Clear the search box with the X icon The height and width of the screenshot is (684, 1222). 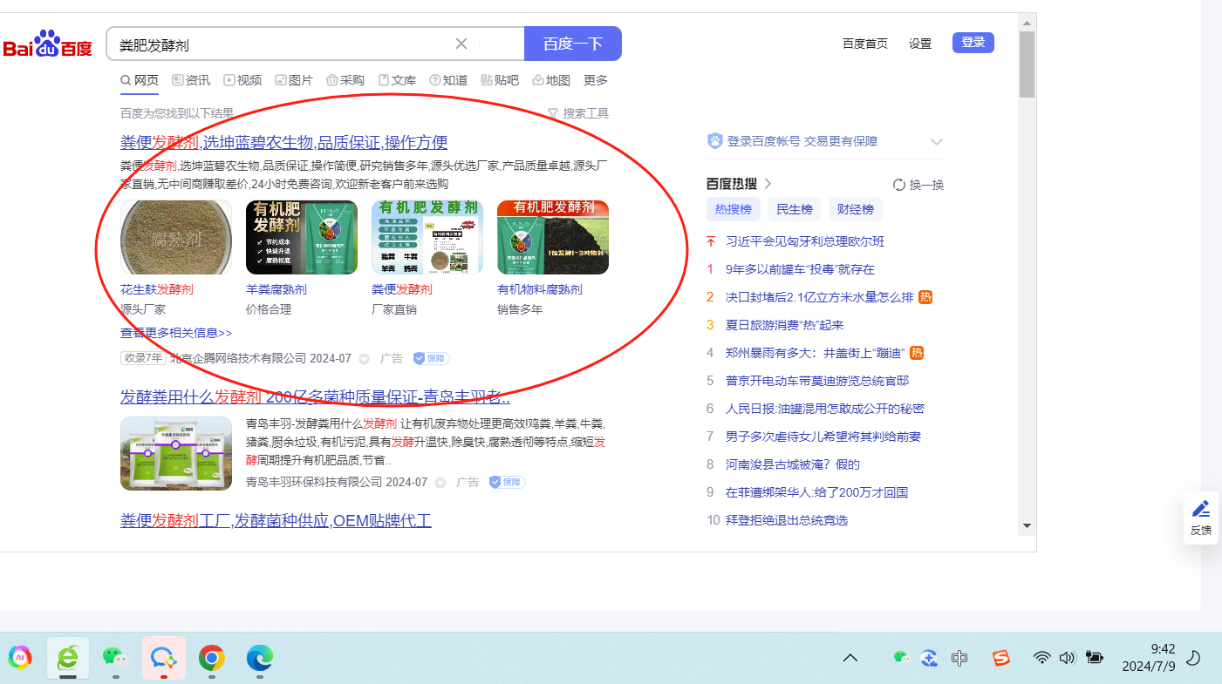coord(461,44)
